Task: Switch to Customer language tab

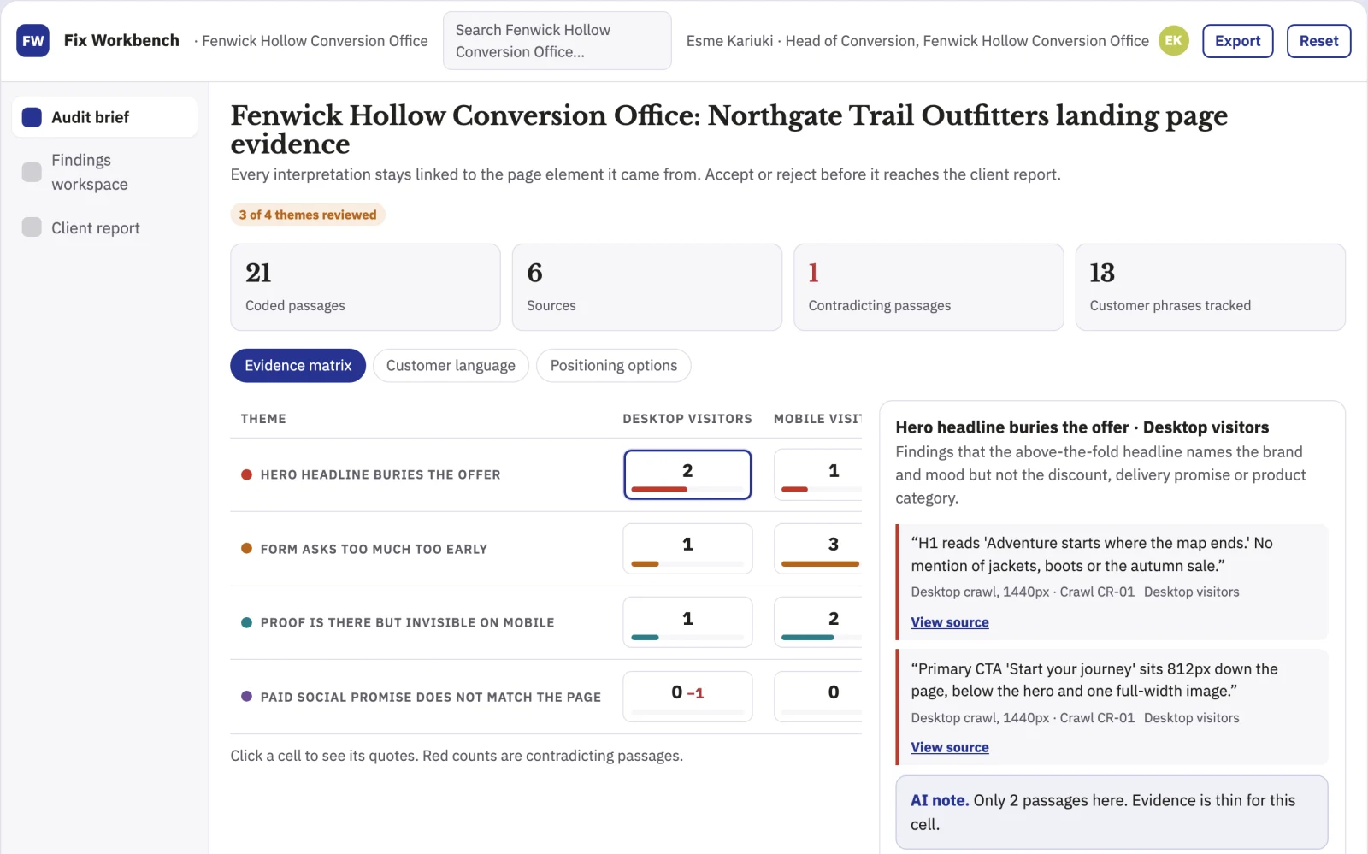Action: click(451, 365)
